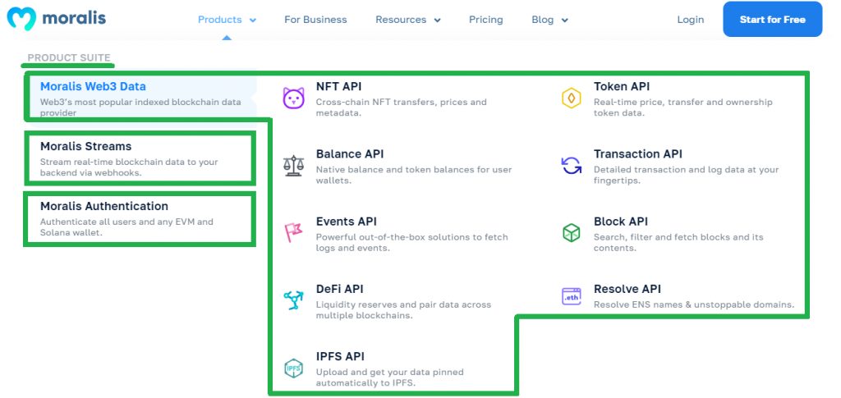
Task: Open the Block API link
Action: pos(621,222)
